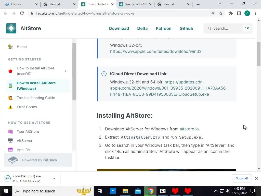Open 7-Zip from taskbar
This screenshot has width=261, height=196.
tap(163, 191)
